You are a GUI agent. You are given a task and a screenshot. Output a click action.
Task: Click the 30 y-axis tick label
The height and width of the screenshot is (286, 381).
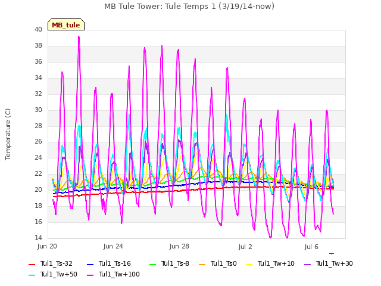pyautogui.click(x=38, y=110)
